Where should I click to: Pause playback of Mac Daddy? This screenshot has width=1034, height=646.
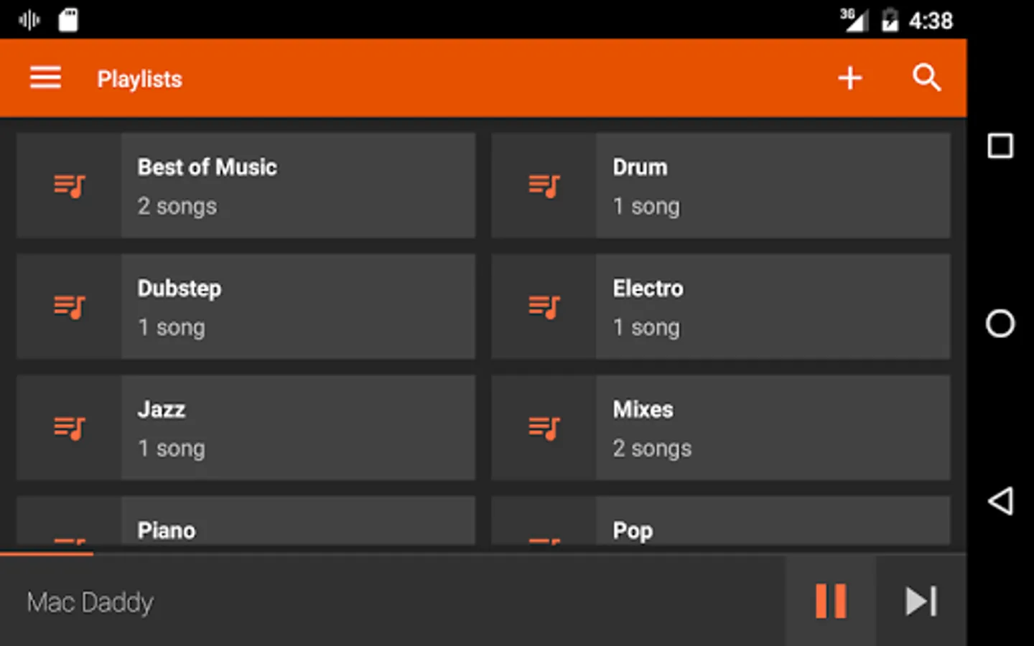tap(831, 601)
